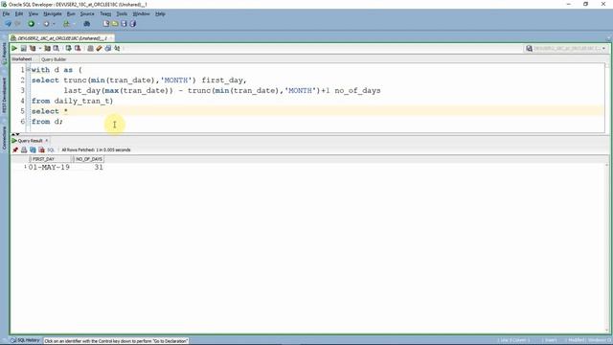Click the SQL History icon in worksheet toolbar
Viewport: 613px width, 345px height.
click(108, 49)
